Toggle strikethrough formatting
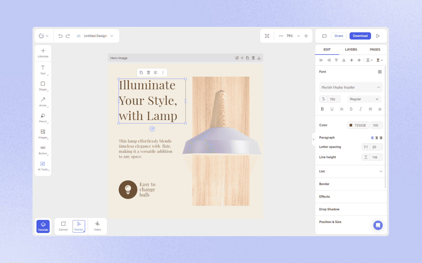Screen dimensions: 422x263 [351, 109]
